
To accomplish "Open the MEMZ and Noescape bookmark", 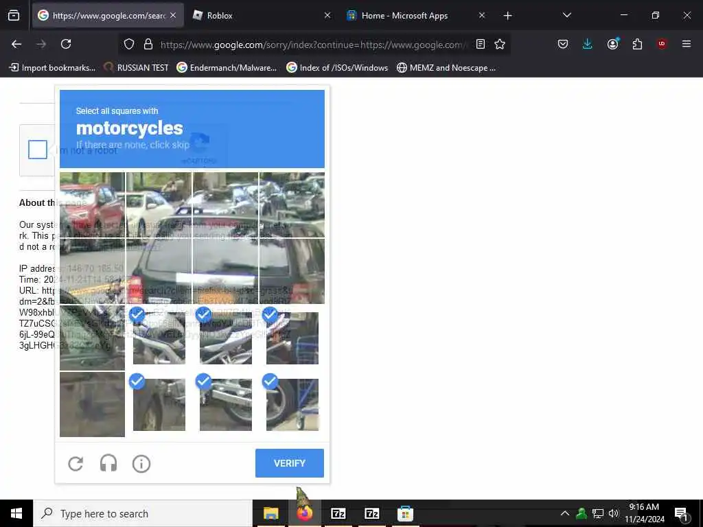I will pos(446,68).
